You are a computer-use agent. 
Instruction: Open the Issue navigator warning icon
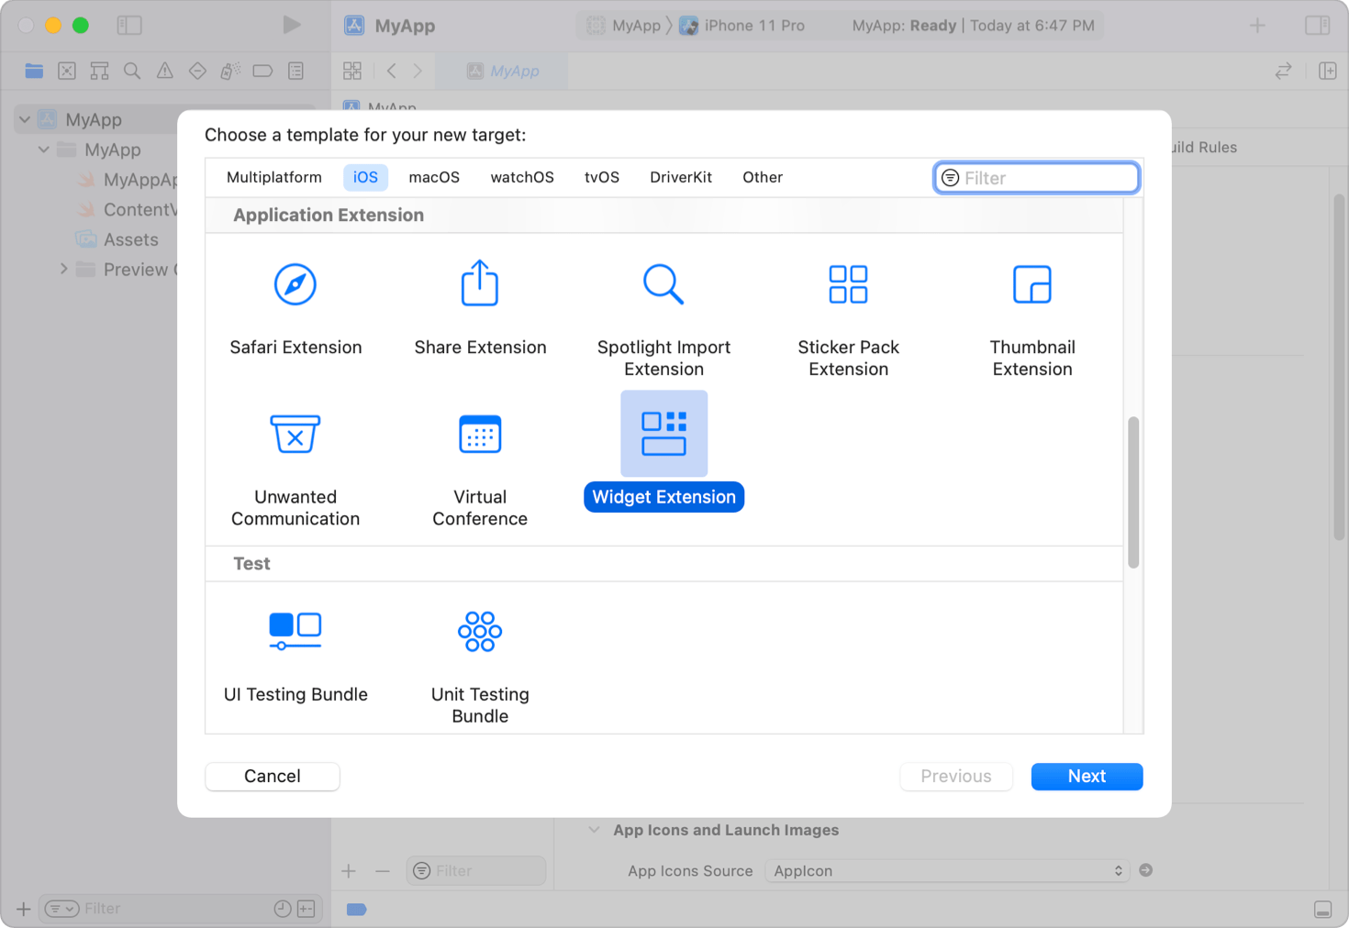pos(165,71)
